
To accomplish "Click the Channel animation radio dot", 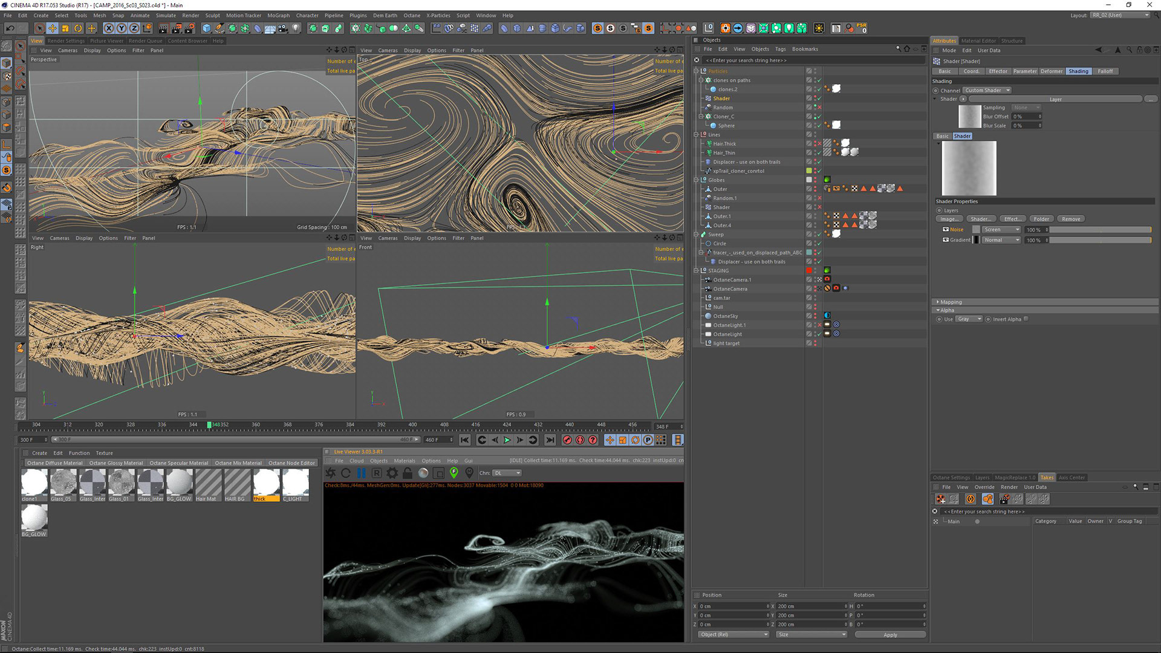I will 936,91.
